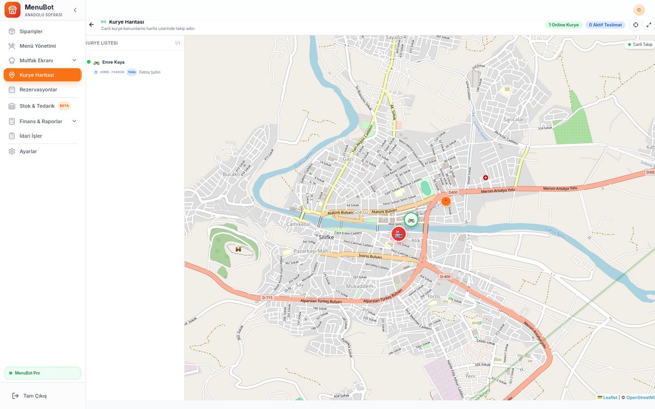Click the İdari İşler clipboard icon
Screen dimensions: 655x409
(x=12, y=136)
